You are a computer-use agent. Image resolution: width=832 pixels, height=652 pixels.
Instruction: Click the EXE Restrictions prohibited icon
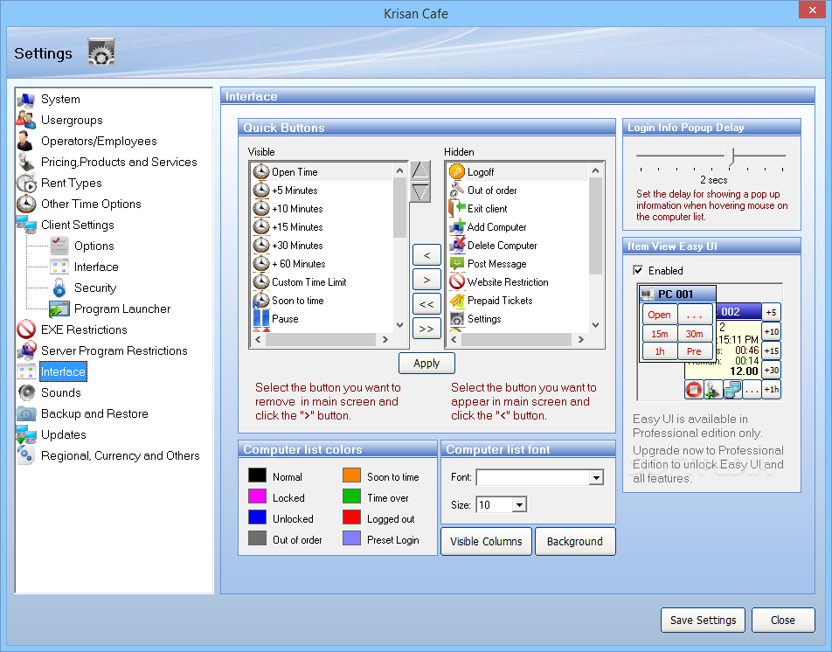[26, 329]
